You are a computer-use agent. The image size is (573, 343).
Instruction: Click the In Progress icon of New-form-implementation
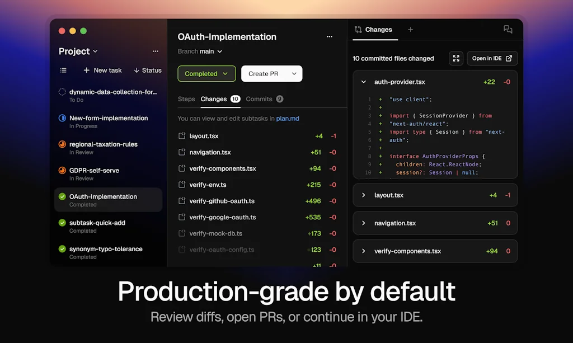tap(62, 118)
